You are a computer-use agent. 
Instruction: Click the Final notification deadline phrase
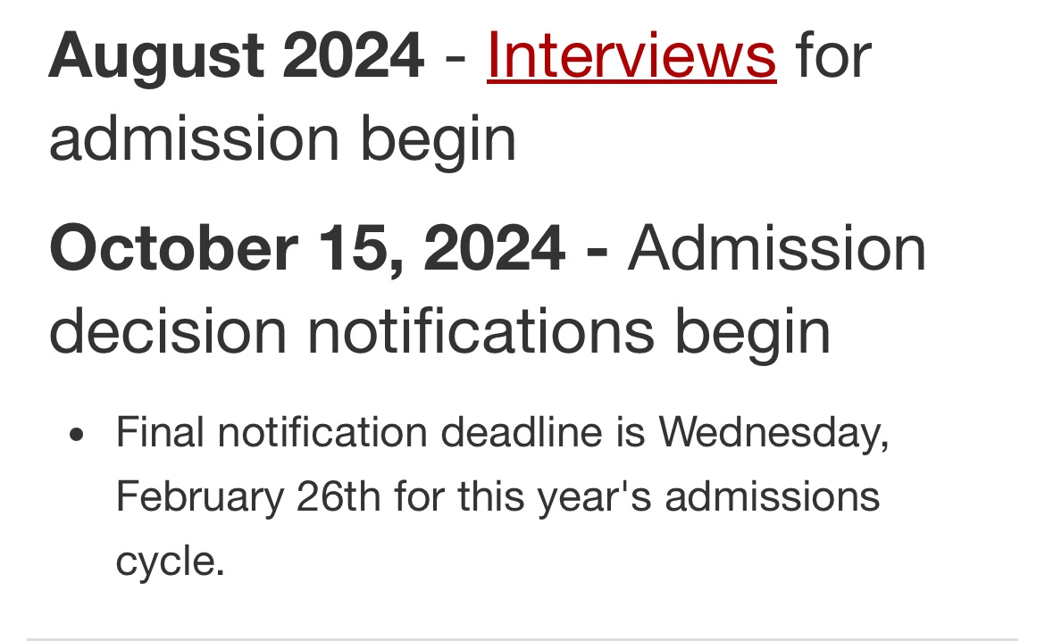tap(359, 432)
